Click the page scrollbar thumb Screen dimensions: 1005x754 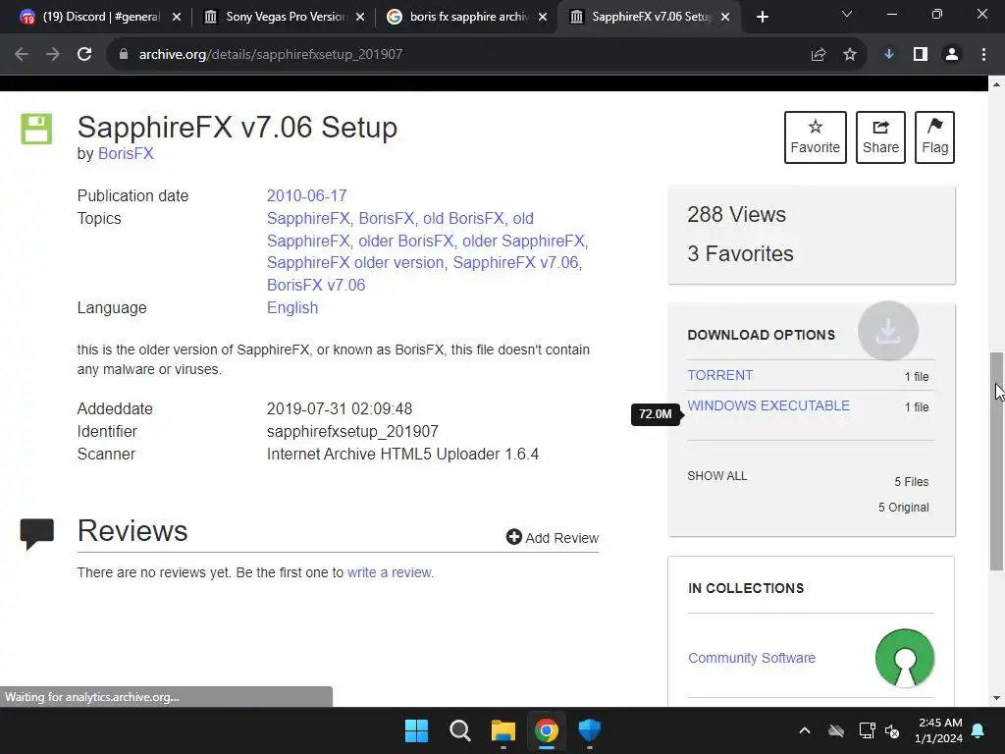coord(996,461)
